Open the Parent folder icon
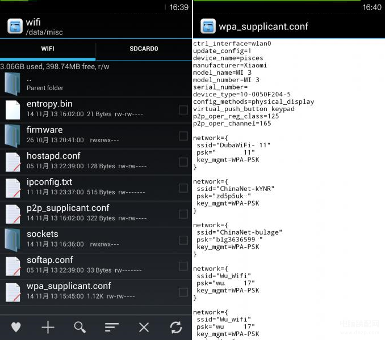 (12, 84)
